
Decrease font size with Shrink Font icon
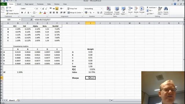[x=46, y=9]
